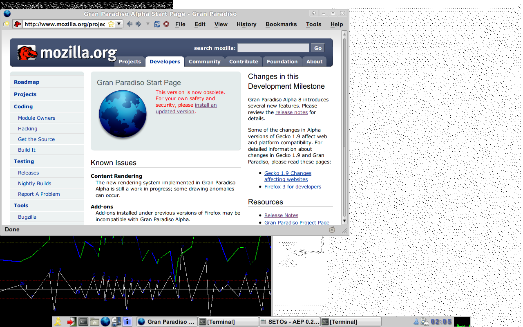This screenshot has width=523, height=327.
Task: Open the back/forward history dropdown triangle
Action: click(148, 24)
